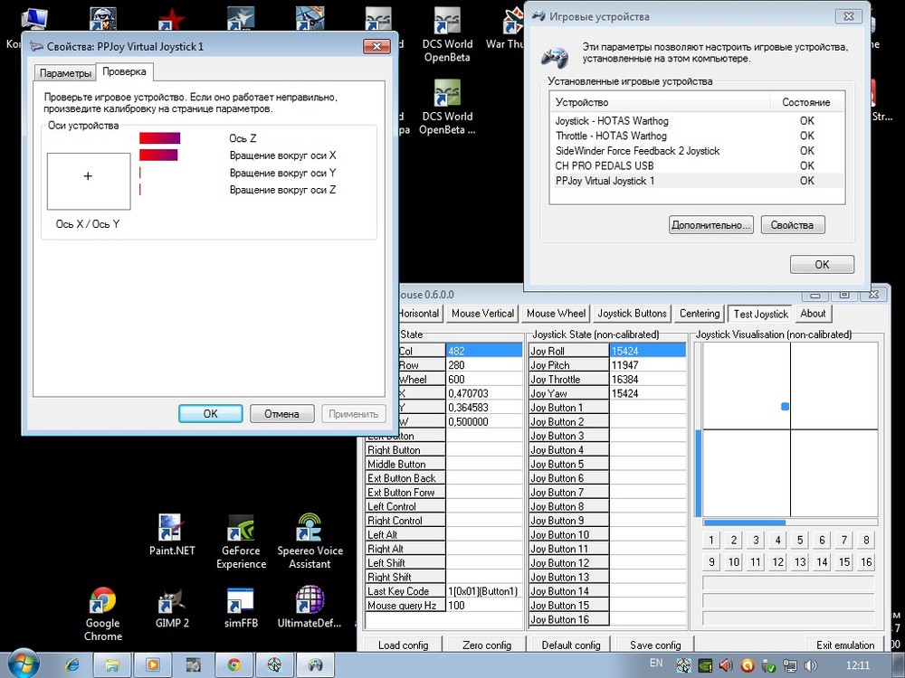
Task: Switch to the Параметры tab
Action: point(65,73)
